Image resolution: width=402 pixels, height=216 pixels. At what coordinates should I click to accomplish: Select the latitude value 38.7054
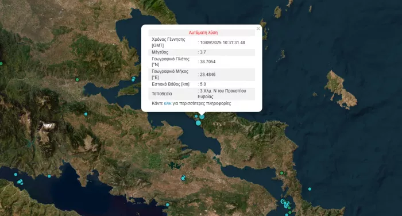coord(208,61)
